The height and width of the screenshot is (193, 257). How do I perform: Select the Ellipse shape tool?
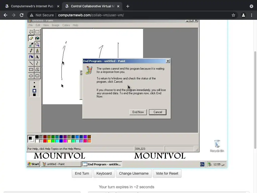click(31, 76)
